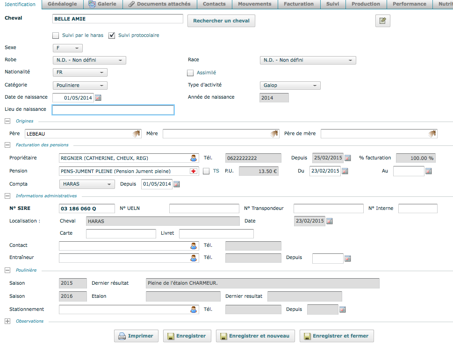Switch to Production tab
This screenshot has width=453, height=353.
(x=366, y=4)
